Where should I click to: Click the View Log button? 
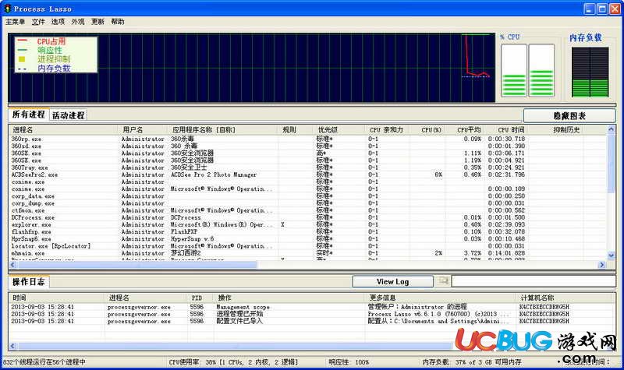[393, 281]
